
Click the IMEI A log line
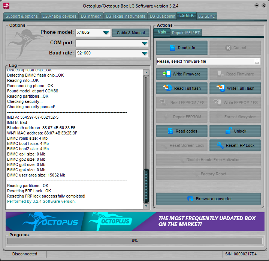click(33, 117)
